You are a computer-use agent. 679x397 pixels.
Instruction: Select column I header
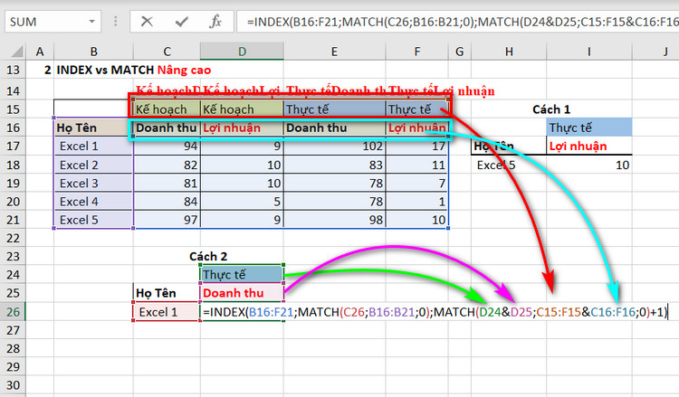(x=589, y=52)
